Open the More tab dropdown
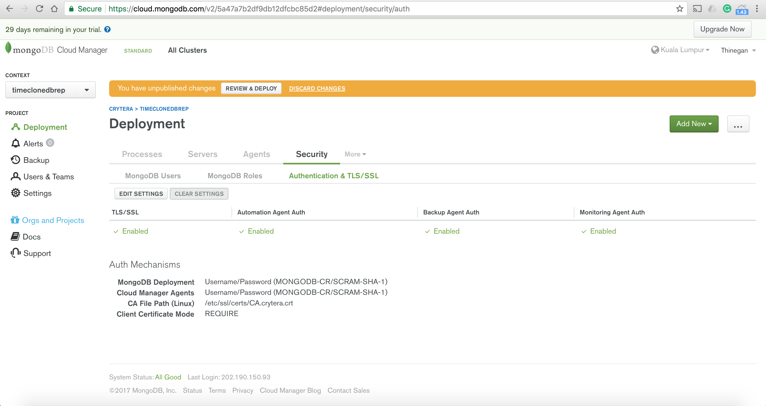The width and height of the screenshot is (766, 406). point(355,154)
